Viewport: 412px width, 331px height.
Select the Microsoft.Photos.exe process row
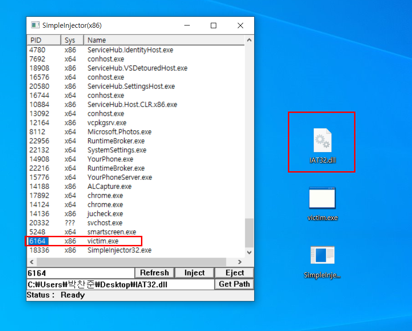[136, 132]
